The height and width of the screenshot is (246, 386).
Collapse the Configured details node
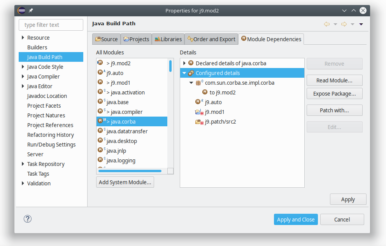[184, 73]
